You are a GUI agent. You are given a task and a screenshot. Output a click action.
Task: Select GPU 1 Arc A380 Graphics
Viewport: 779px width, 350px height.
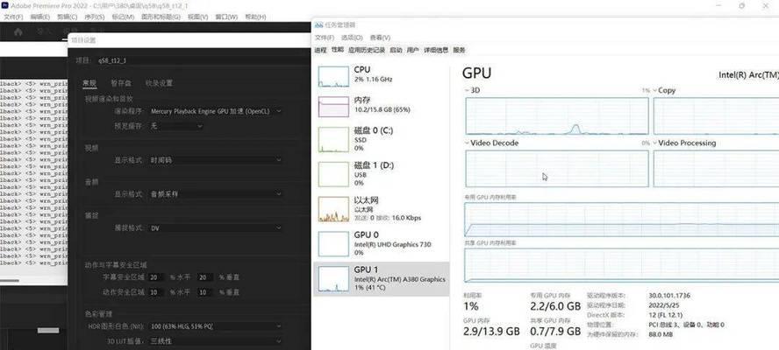click(x=381, y=278)
